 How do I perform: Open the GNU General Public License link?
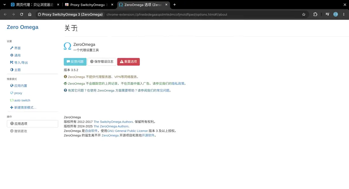point(127,131)
